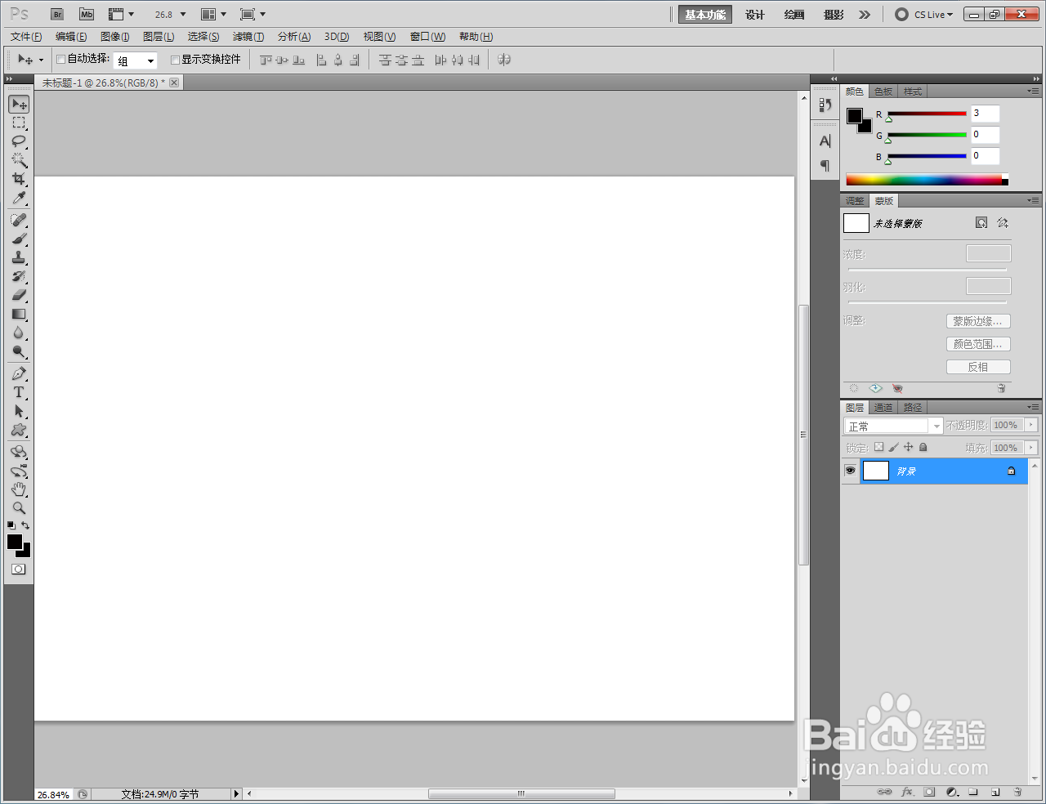
Task: Toggle lock all for layer
Action: [x=923, y=447]
